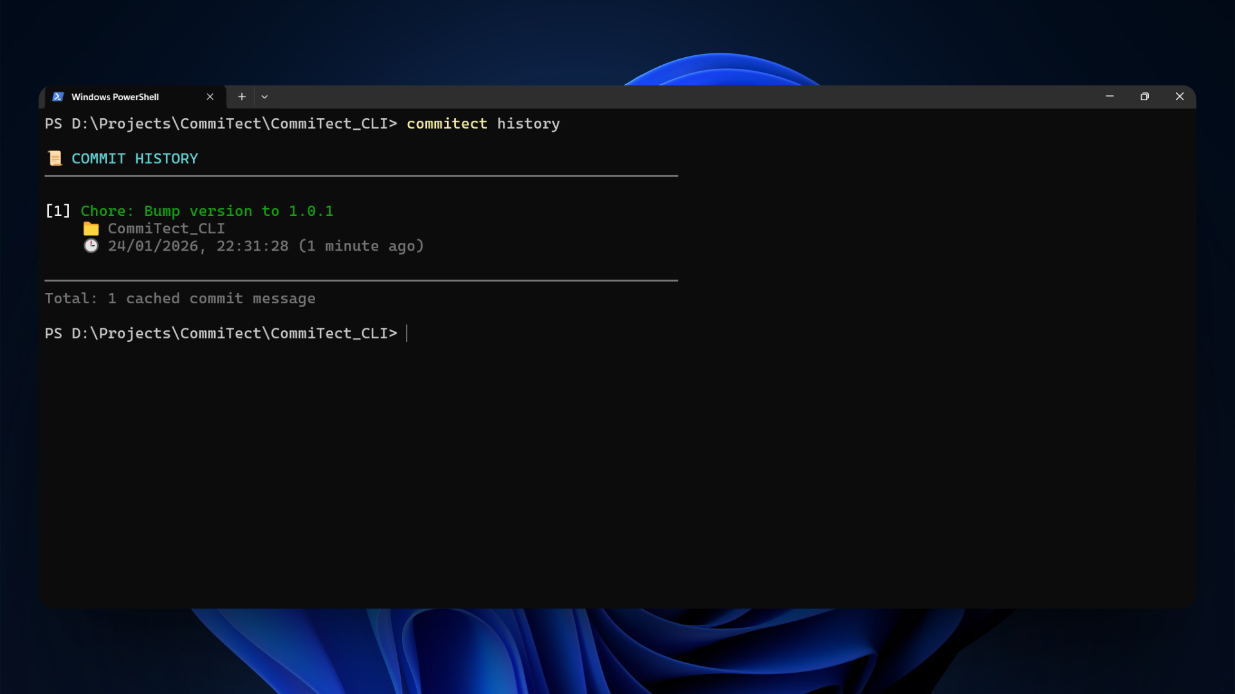The height and width of the screenshot is (694, 1235).
Task: Click 'Total: 1 cached commit message' line
Action: click(x=180, y=298)
